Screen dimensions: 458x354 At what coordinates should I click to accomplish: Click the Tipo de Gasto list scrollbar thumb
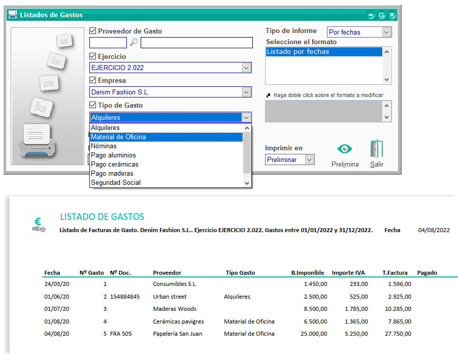pyautogui.click(x=247, y=153)
